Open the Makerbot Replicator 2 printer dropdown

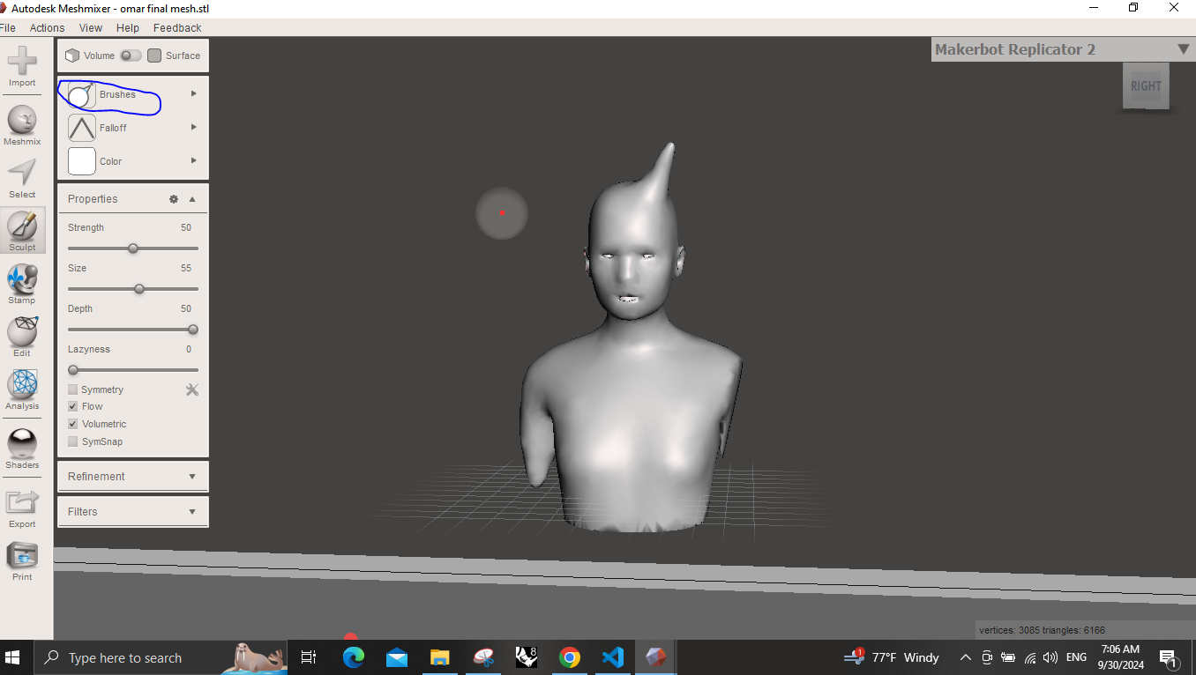1184,49
